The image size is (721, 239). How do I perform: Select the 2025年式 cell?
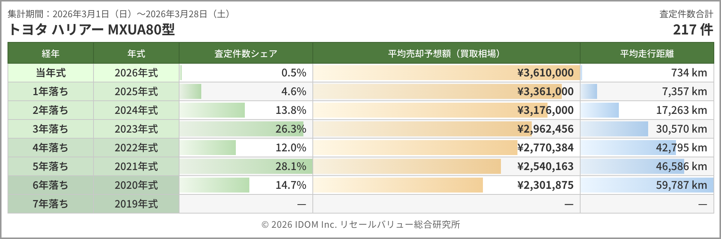tap(136, 91)
